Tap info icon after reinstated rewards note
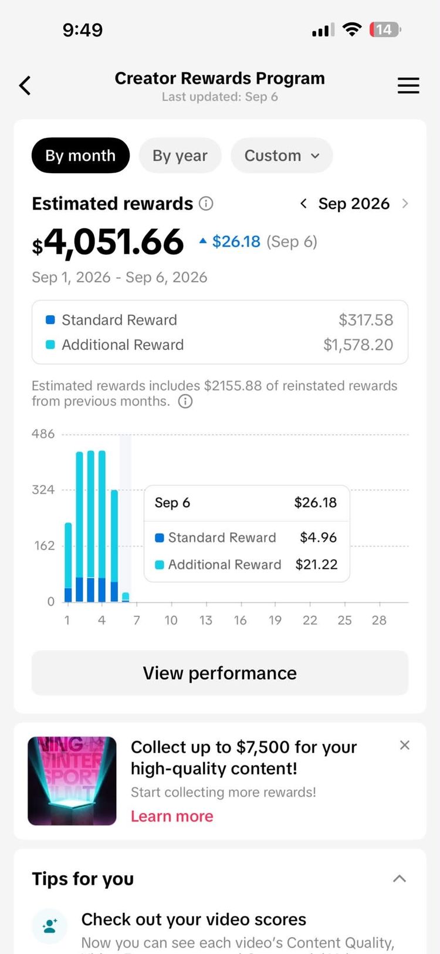This screenshot has height=954, width=440. (x=185, y=402)
